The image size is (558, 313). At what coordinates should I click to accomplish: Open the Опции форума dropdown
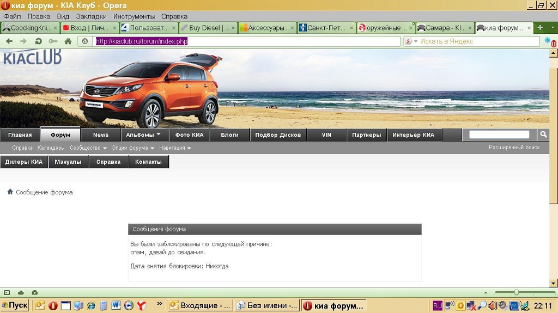coord(132,148)
